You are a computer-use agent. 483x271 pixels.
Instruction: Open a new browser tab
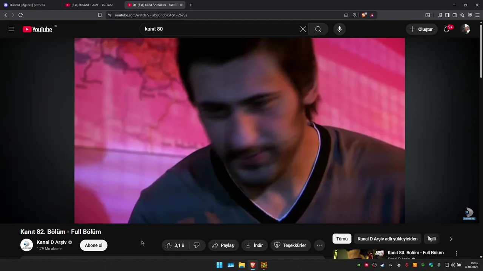pyautogui.click(x=191, y=5)
